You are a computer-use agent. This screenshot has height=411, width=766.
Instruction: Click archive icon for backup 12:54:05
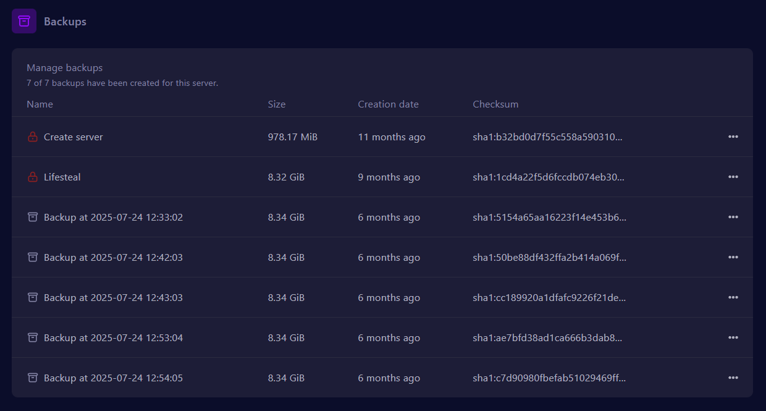33,378
